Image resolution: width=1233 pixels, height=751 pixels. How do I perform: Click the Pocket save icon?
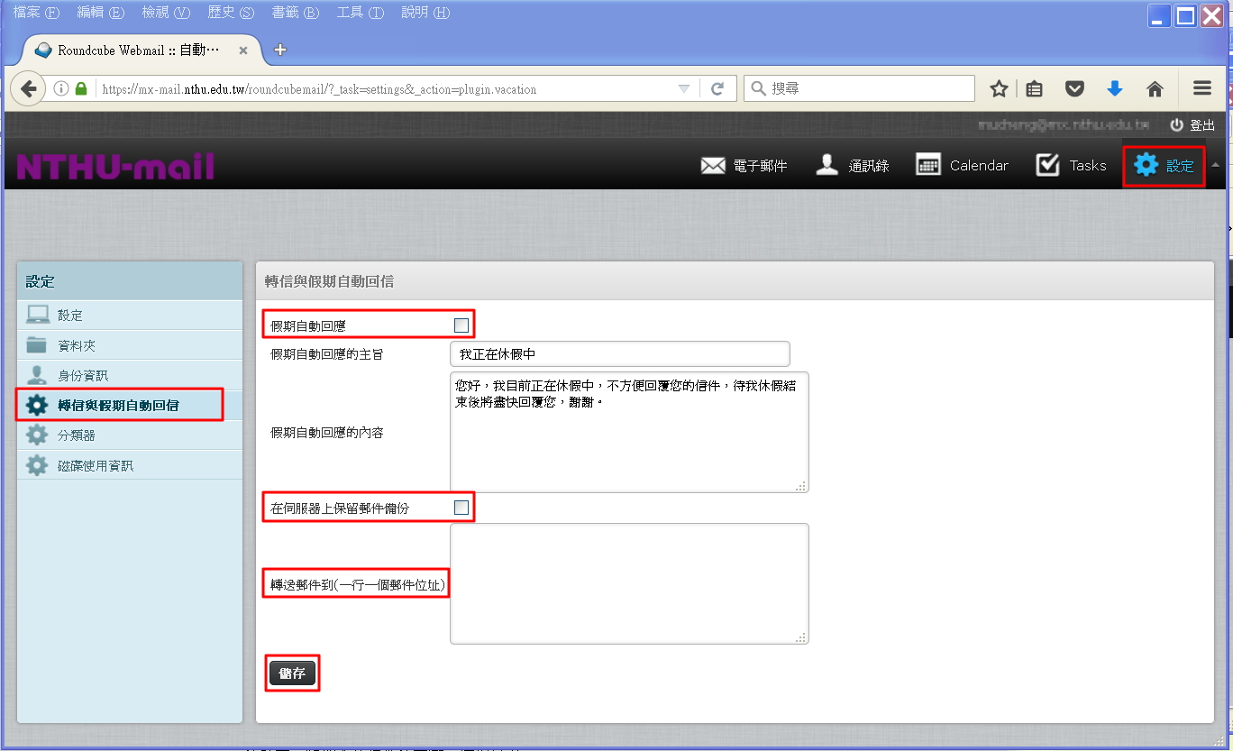(1074, 88)
